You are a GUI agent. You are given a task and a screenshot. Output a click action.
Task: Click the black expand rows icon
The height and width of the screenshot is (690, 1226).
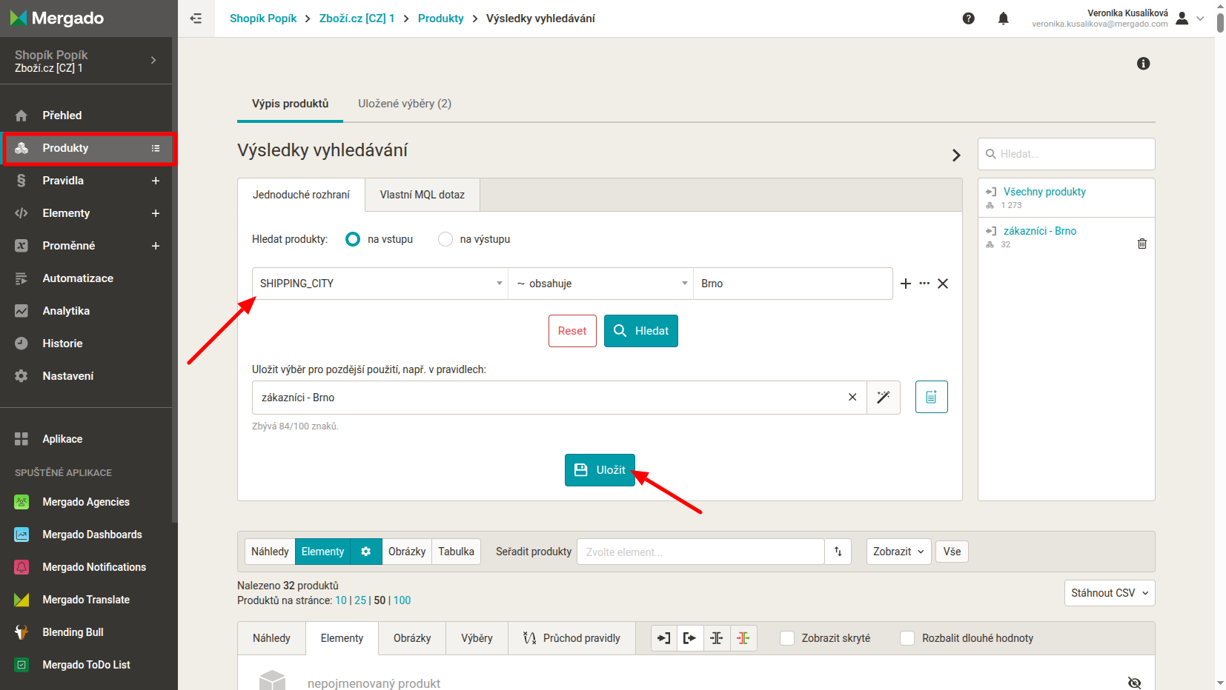717,638
